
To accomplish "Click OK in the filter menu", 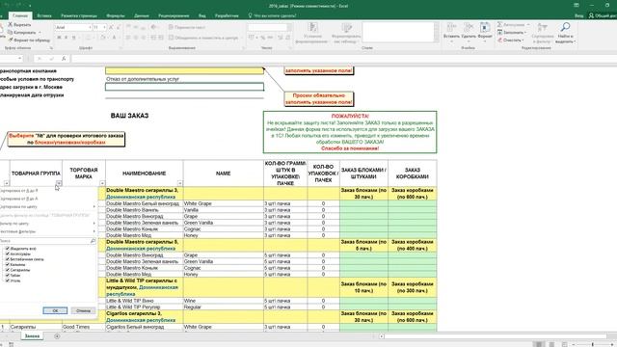I will pyautogui.click(x=55, y=310).
